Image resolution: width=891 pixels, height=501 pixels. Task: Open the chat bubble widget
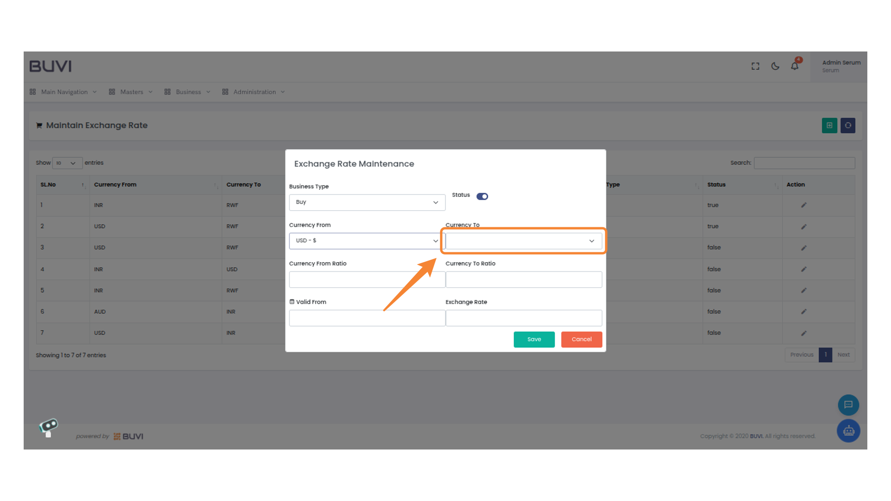coord(848,405)
